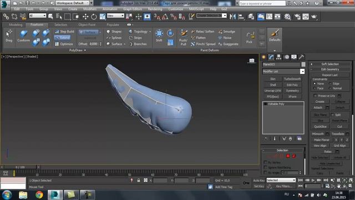Switch to the Modeling ribbon tab
The height and width of the screenshot is (200, 355).
(16, 24)
